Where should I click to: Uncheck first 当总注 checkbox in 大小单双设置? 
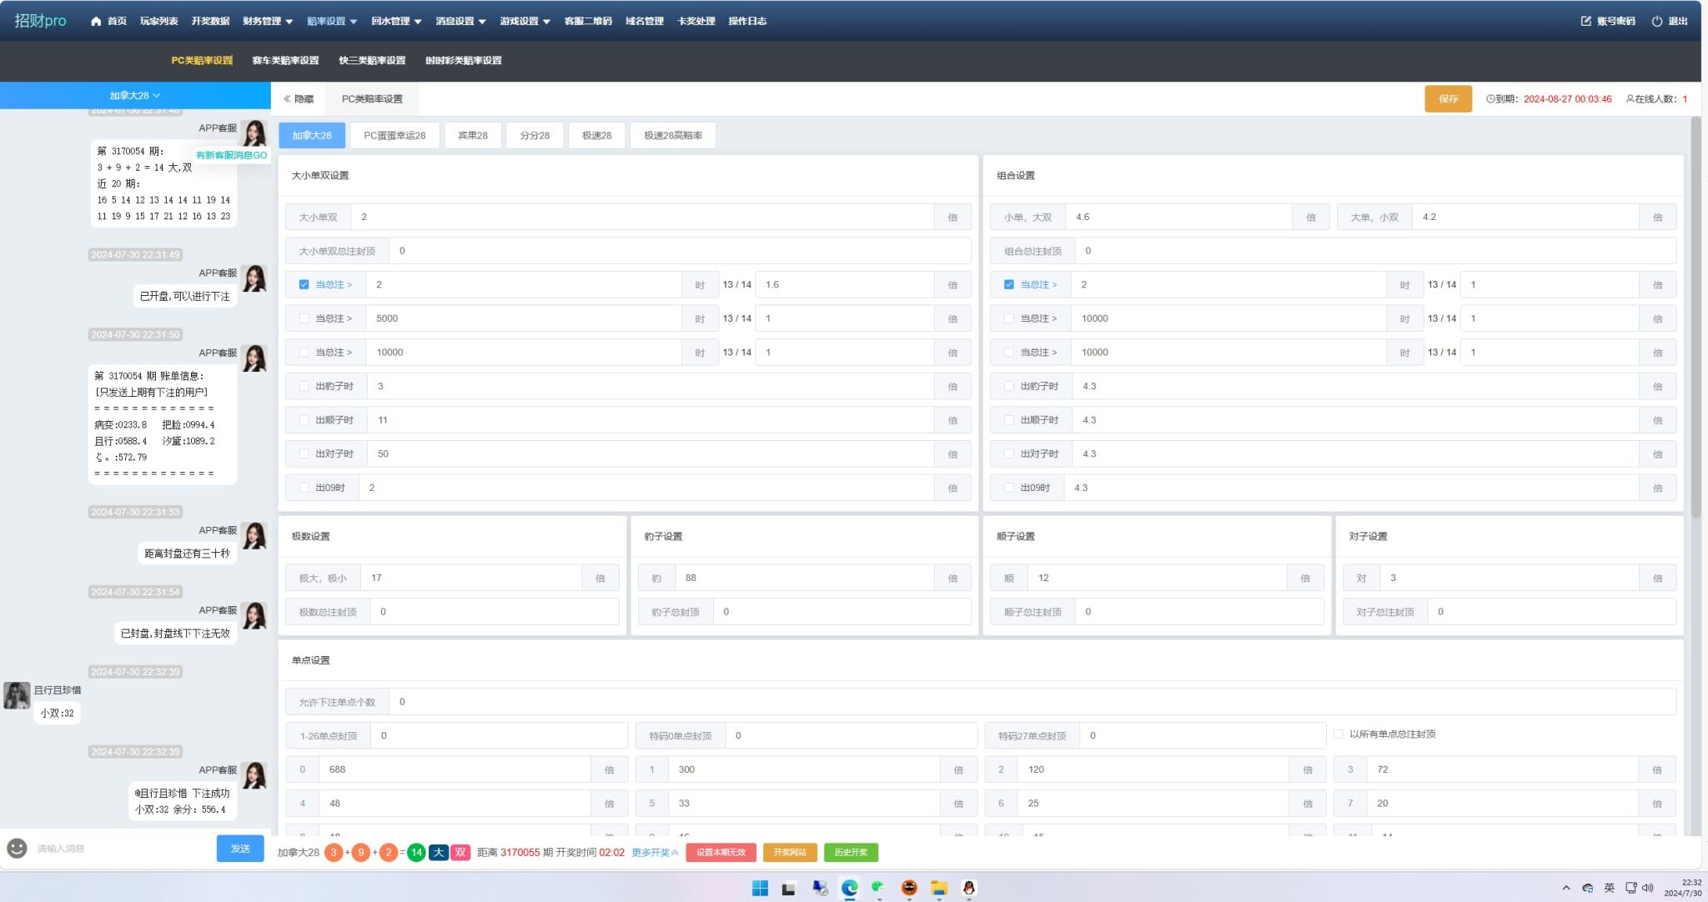(304, 284)
